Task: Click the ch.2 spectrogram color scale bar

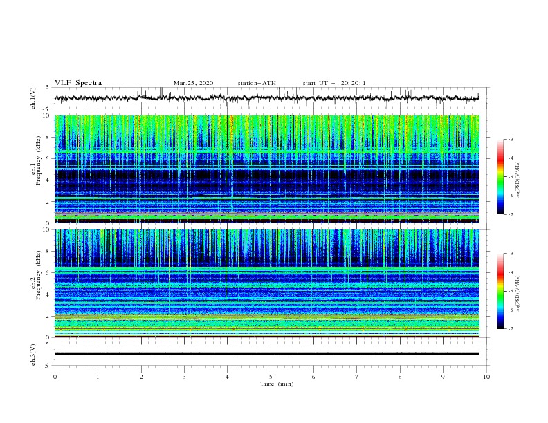Action: [x=500, y=291]
